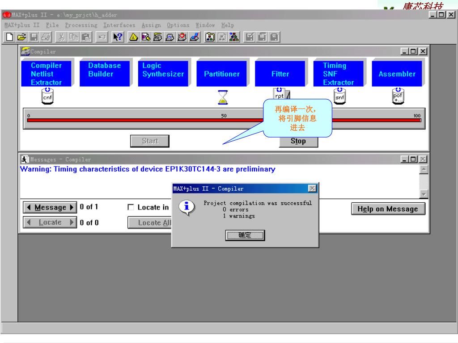Image resolution: width=458 pixels, height=343 pixels.
Task: Click the Locate All button
Action: coord(149,222)
